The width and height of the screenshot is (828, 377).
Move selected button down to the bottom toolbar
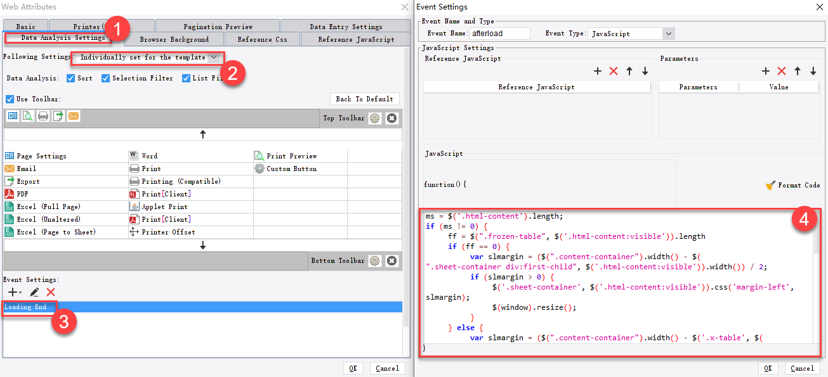pos(203,245)
